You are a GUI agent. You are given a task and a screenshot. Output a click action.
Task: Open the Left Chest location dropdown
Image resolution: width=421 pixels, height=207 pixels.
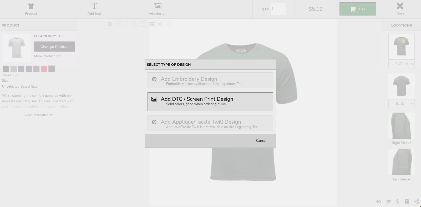pyautogui.click(x=401, y=64)
